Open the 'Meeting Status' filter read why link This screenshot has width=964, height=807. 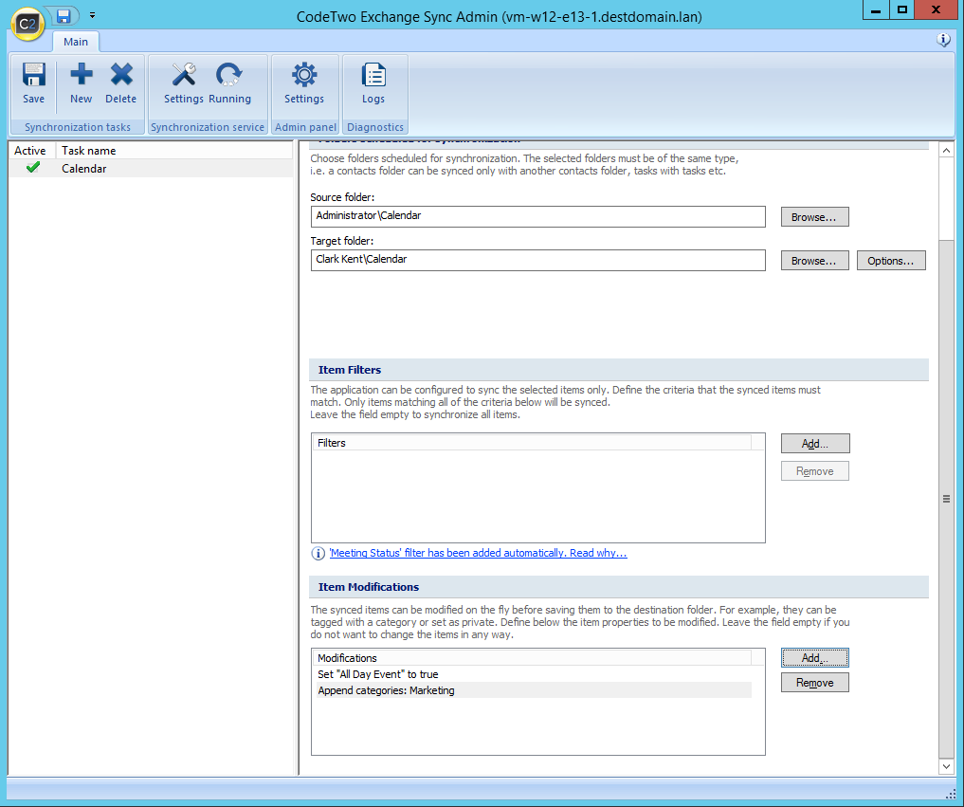point(478,553)
